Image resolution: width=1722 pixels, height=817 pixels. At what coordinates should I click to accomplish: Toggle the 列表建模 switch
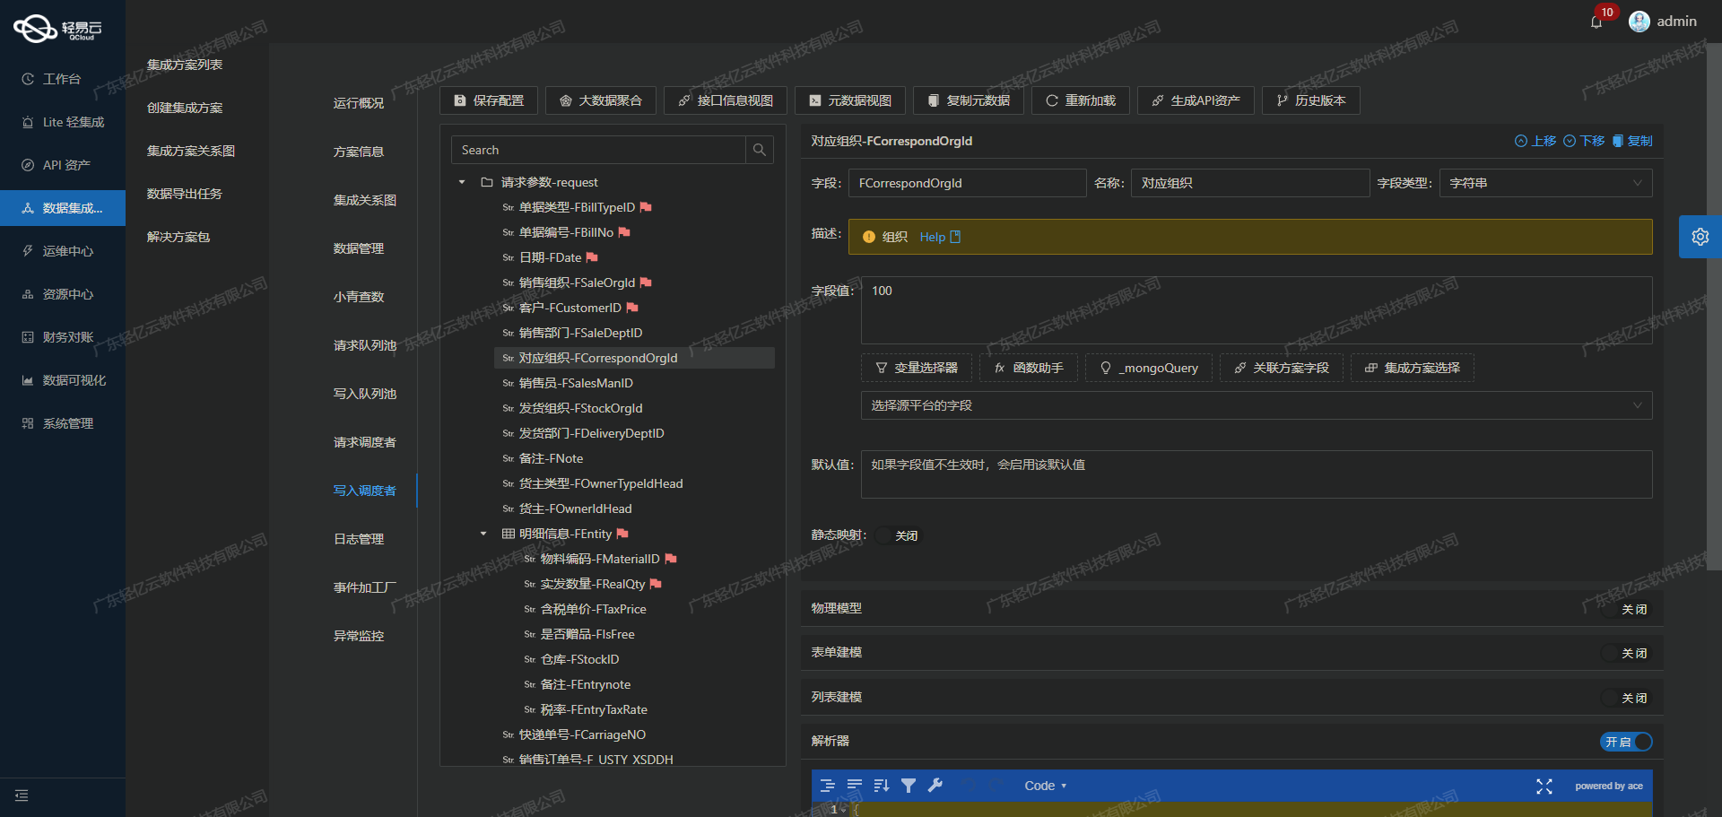pyautogui.click(x=1627, y=698)
